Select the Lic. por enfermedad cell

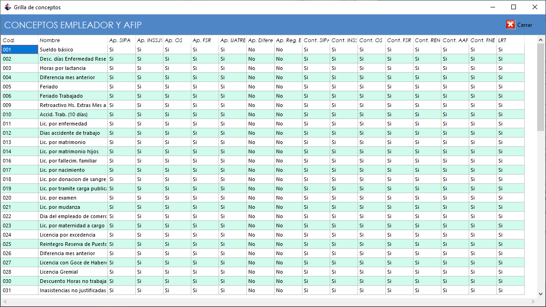pyautogui.click(x=73, y=124)
